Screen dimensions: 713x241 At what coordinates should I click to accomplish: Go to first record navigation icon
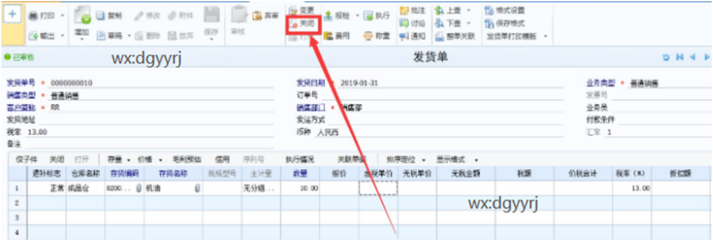pos(680,57)
